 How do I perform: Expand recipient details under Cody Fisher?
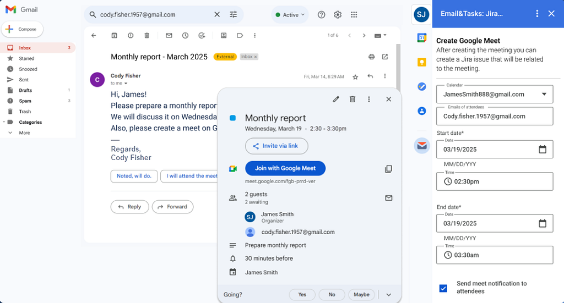point(126,83)
